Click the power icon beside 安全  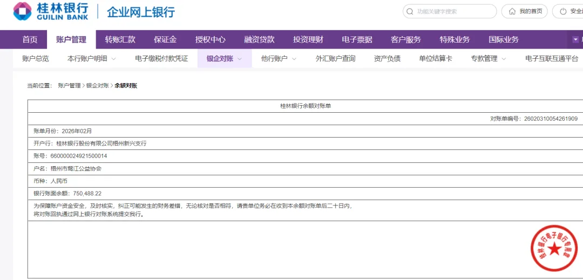click(x=563, y=11)
